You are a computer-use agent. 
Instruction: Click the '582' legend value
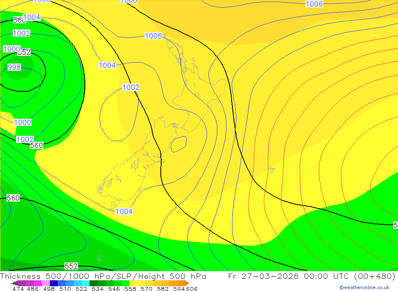pyautogui.click(x=163, y=289)
